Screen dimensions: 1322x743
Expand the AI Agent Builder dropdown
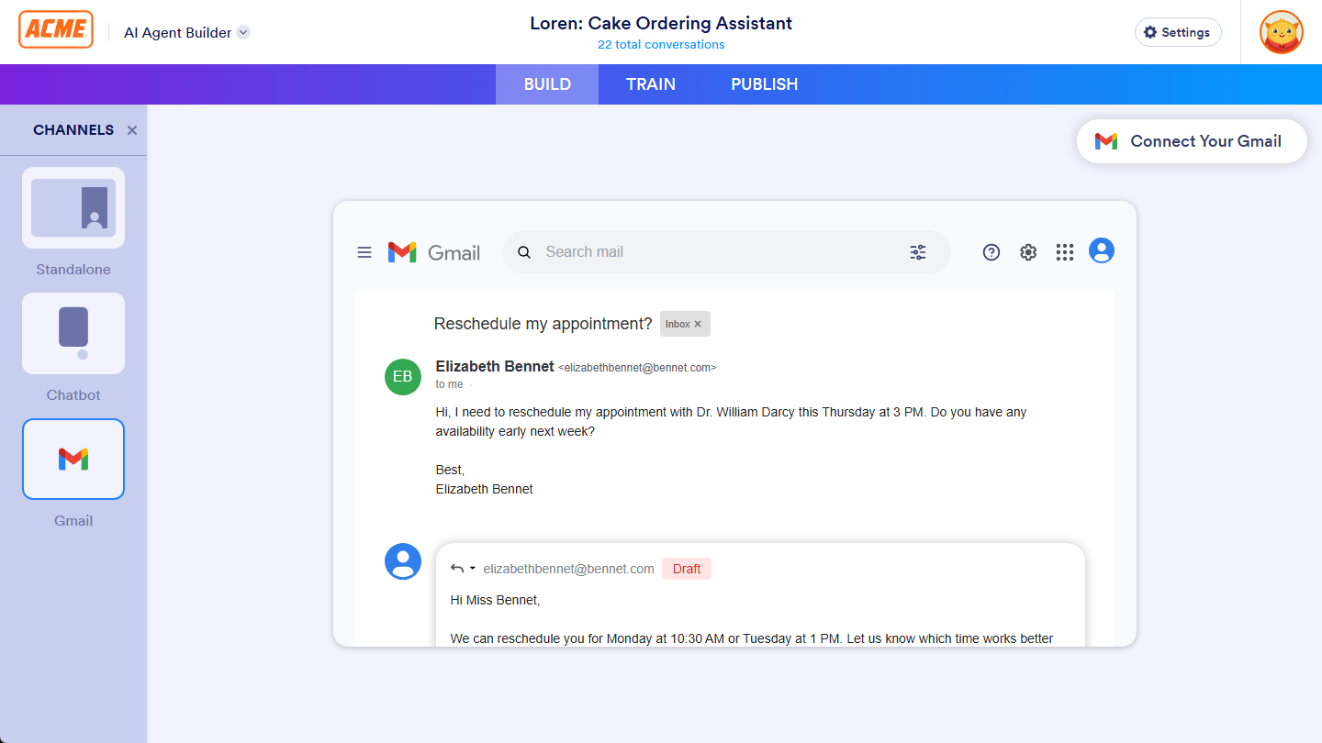pos(243,32)
